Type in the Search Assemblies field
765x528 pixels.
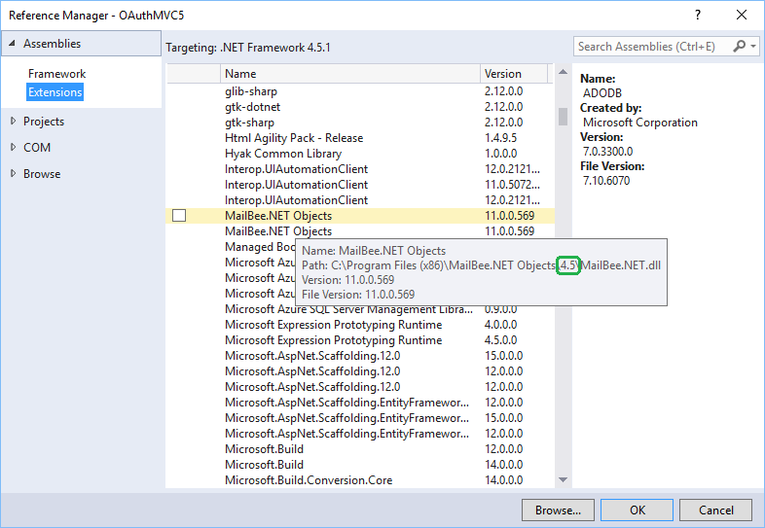point(650,47)
